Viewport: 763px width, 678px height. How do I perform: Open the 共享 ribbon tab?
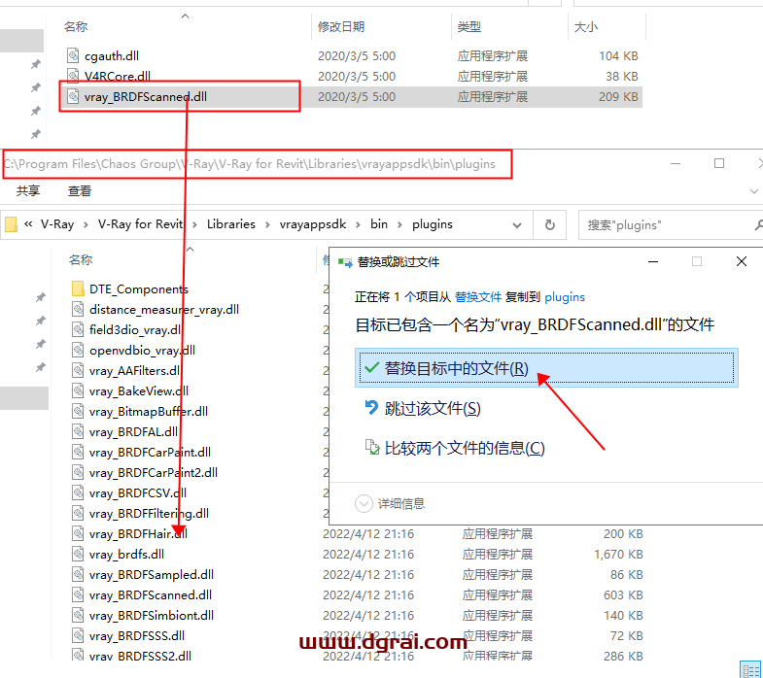tap(28, 191)
